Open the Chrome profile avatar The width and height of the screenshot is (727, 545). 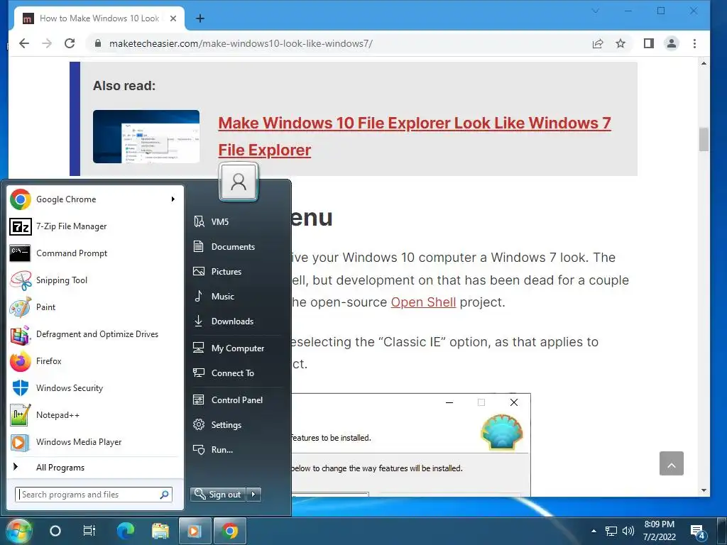click(672, 43)
